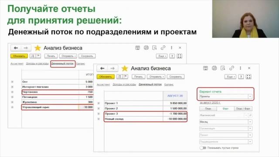Switch to Доходы и расходы tab in front window
Viewport: 279px width, 157px height.
coord(124,84)
